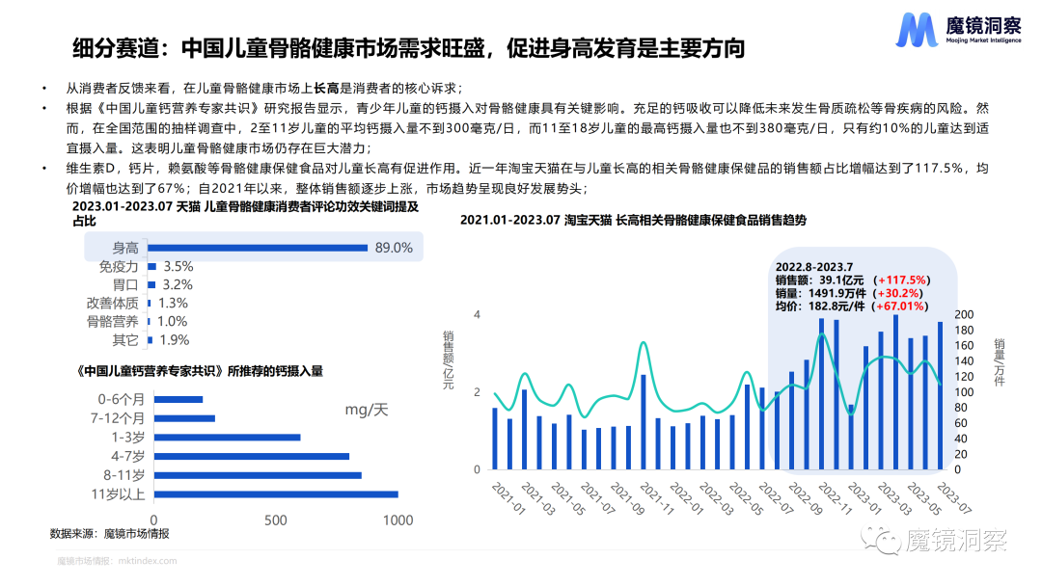Click the 1000 tick on the calcium axis
Screen dimensions: 1042x586
pos(398,520)
